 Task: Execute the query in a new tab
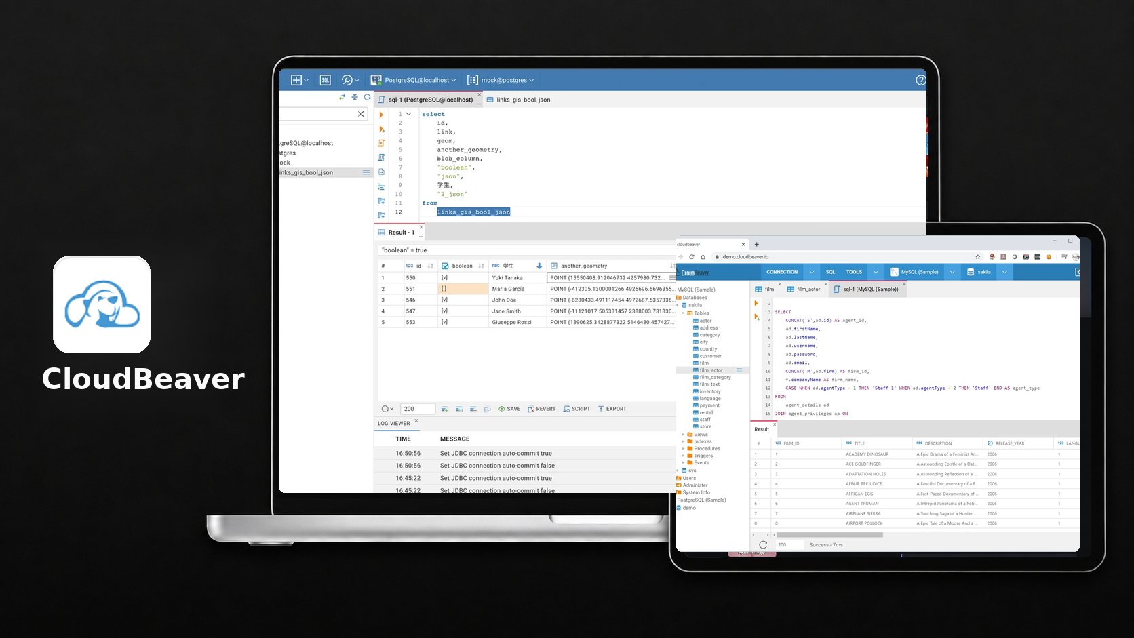(x=381, y=129)
